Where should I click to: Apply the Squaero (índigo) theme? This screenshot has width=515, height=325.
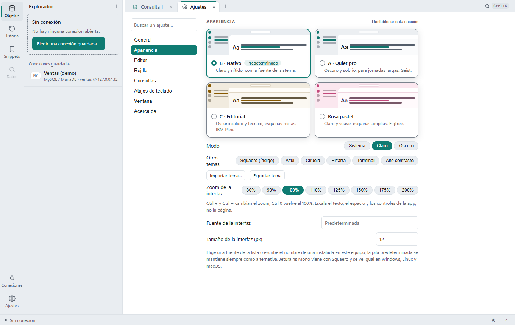pos(257,161)
